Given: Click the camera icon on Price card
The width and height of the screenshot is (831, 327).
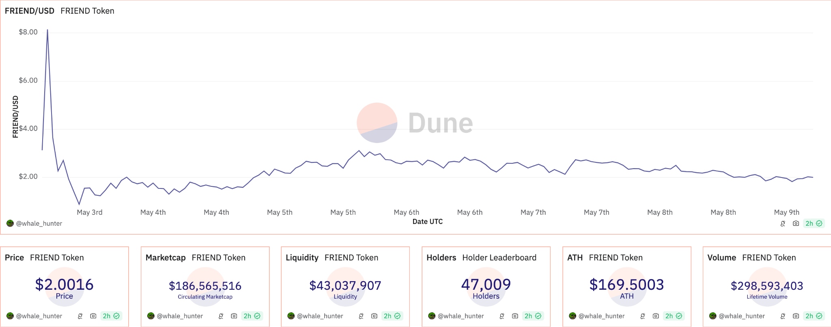Looking at the screenshot, I should 93,316.
